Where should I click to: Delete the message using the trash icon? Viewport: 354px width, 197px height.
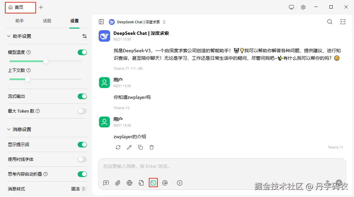click(x=151, y=147)
